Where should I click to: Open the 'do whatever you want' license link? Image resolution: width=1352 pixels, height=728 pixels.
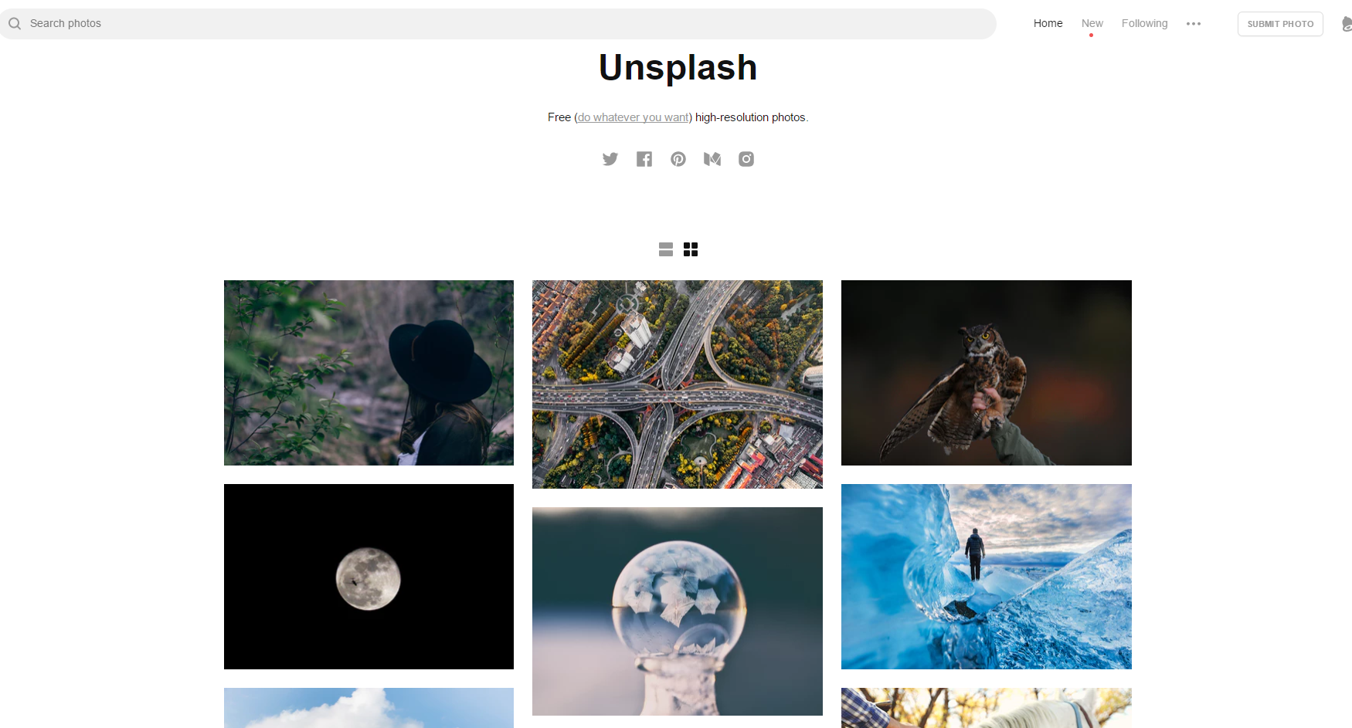pos(634,117)
